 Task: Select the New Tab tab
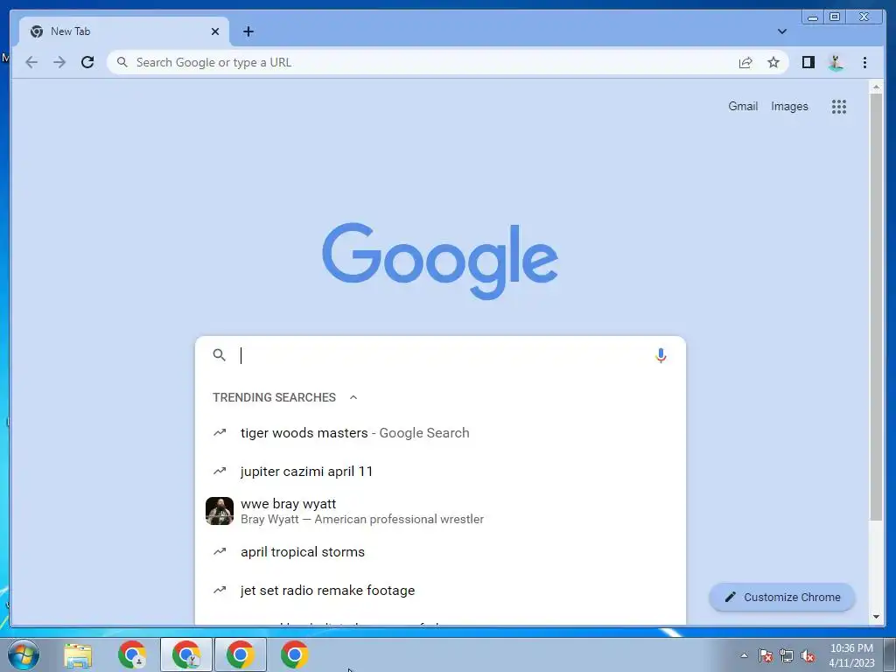point(124,31)
